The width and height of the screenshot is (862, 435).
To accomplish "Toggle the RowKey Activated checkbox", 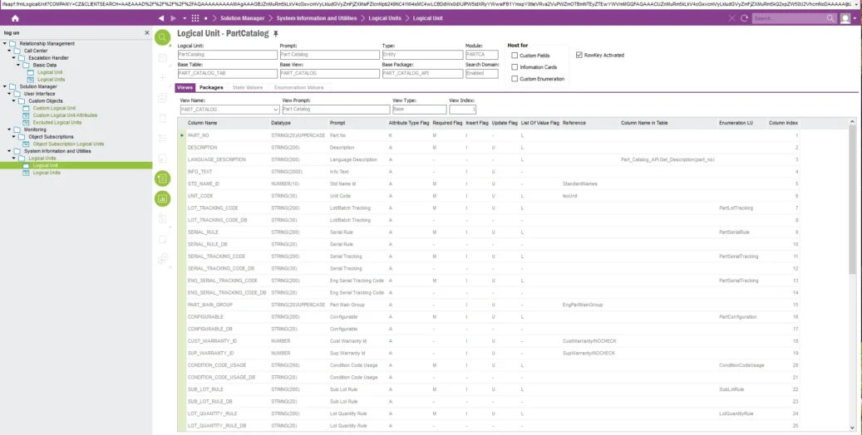I will coord(579,56).
